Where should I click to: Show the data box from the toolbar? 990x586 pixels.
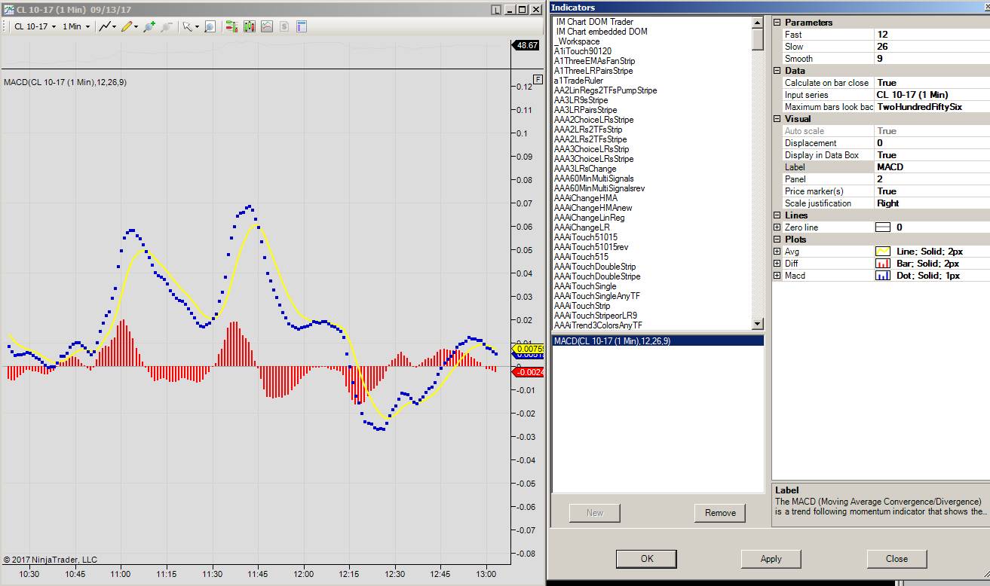click(x=210, y=26)
